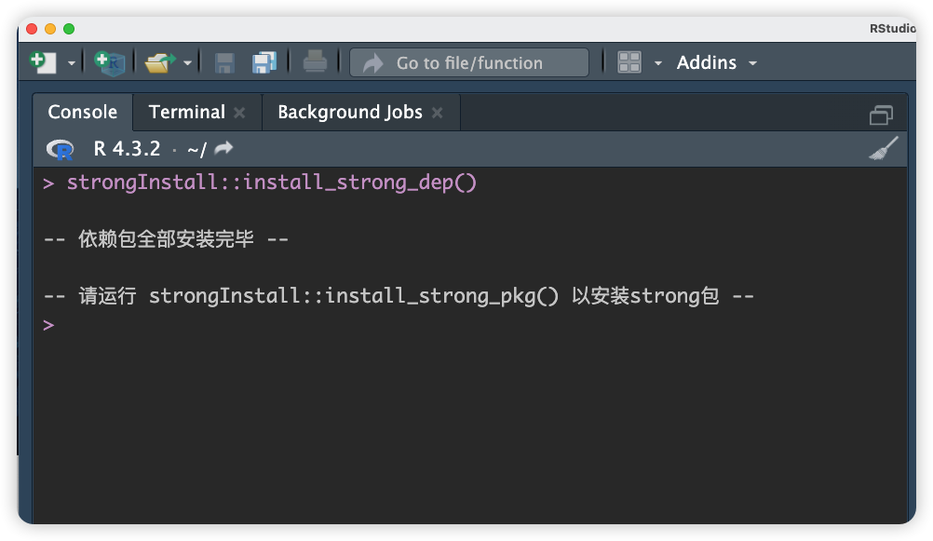Image resolution: width=933 pixels, height=541 pixels.
Task: Switch to the Background Jobs tab
Action: 350,112
